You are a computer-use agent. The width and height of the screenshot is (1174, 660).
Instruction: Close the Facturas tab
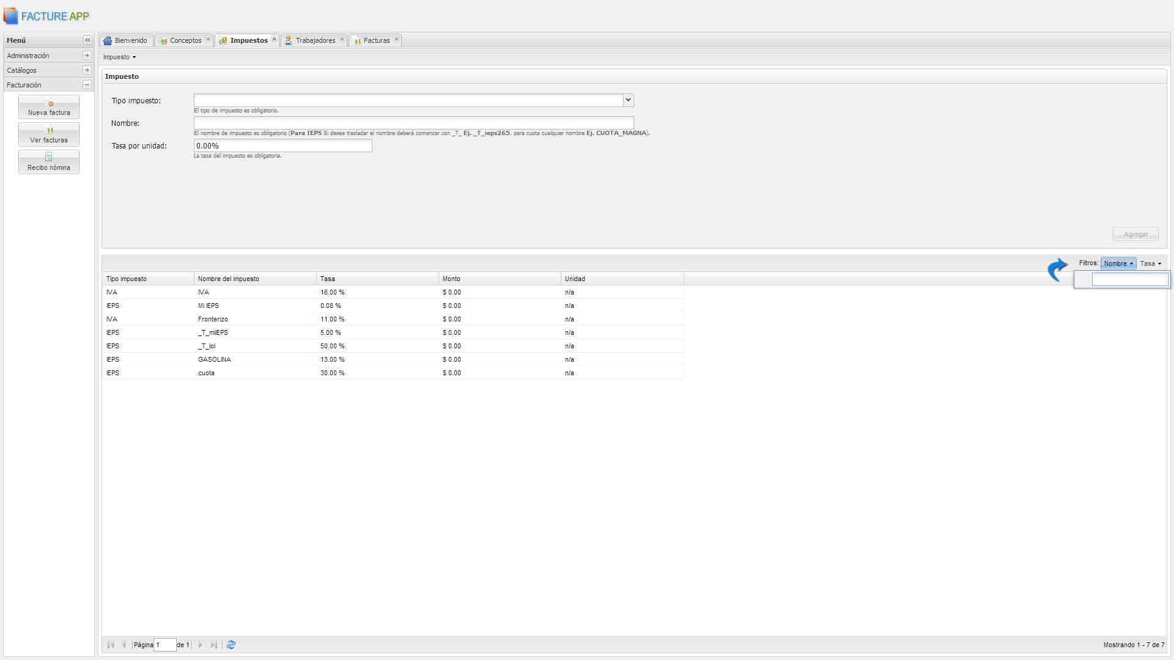396,40
